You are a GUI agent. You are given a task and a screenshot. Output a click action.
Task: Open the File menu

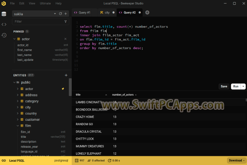12,3
